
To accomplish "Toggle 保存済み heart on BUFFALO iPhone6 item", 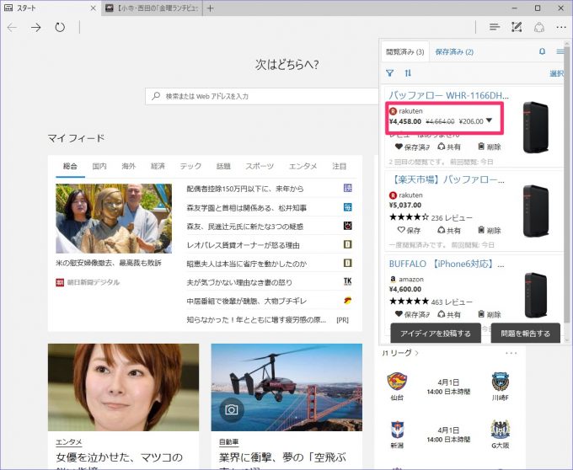I will coord(412,314).
